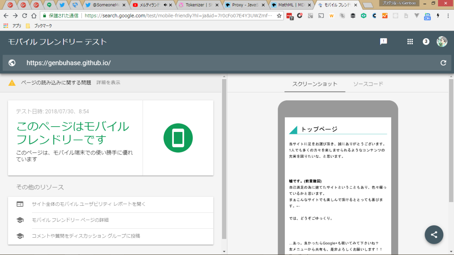Open notifications badge showing 3

(426, 41)
